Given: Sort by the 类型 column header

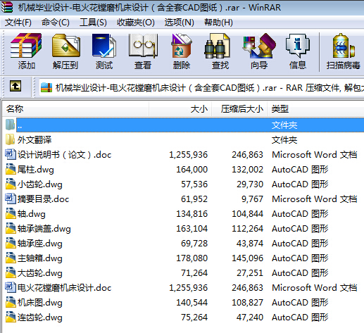Looking at the screenshot, I should point(315,109).
